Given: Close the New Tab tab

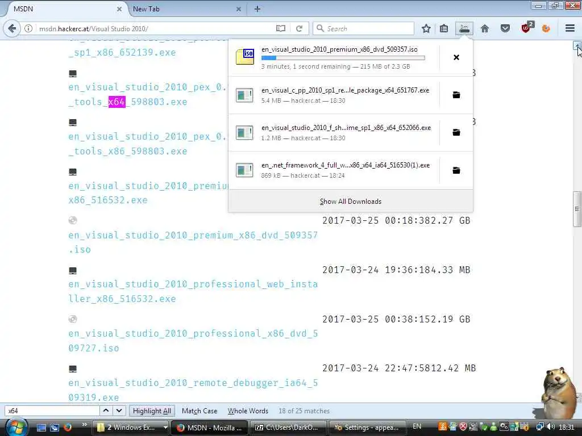Looking at the screenshot, I should (x=239, y=9).
